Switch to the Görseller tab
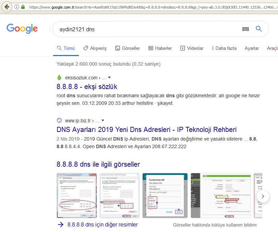The width and height of the screenshot is (278, 232). (128, 48)
